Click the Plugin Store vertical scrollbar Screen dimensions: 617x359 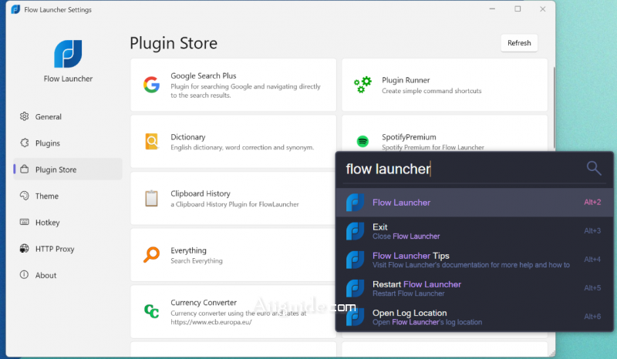(554, 108)
